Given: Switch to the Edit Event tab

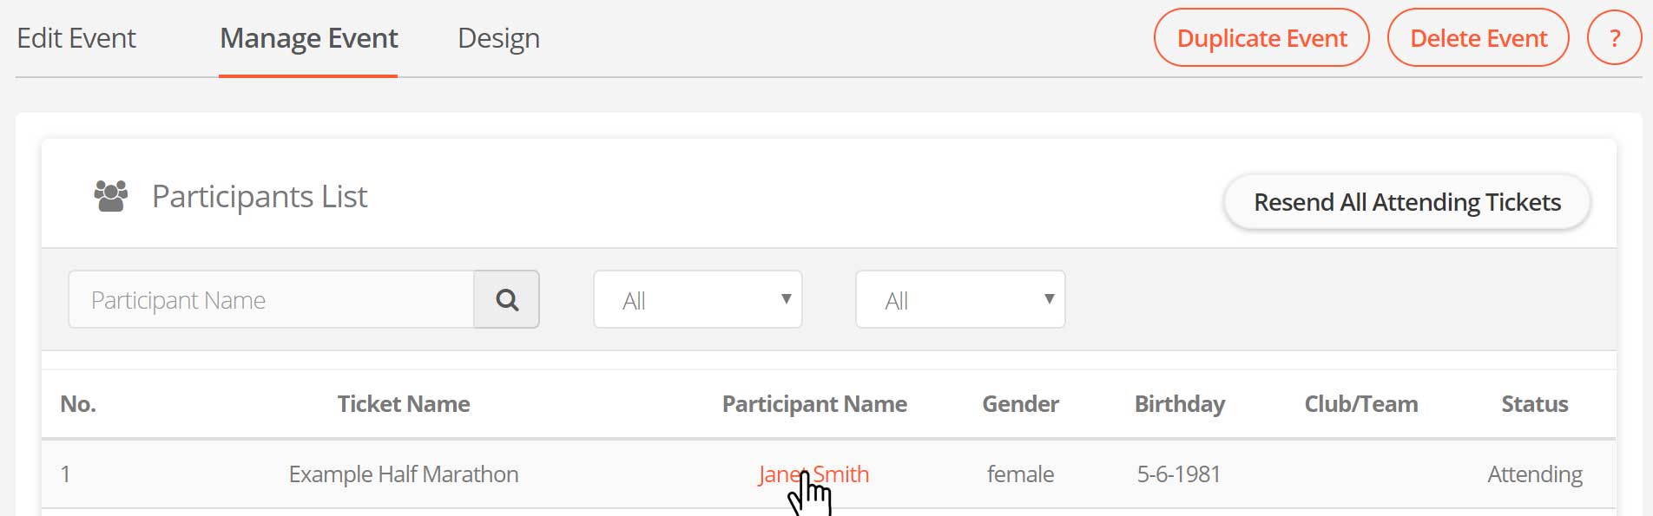Looking at the screenshot, I should tap(76, 38).
